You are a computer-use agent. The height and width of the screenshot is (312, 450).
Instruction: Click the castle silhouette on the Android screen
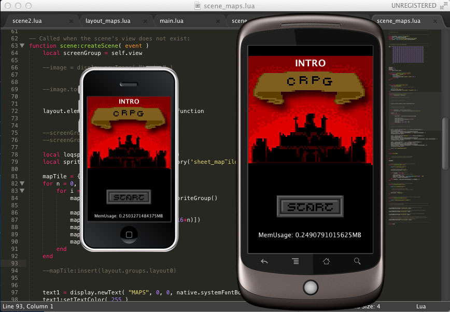point(309,139)
